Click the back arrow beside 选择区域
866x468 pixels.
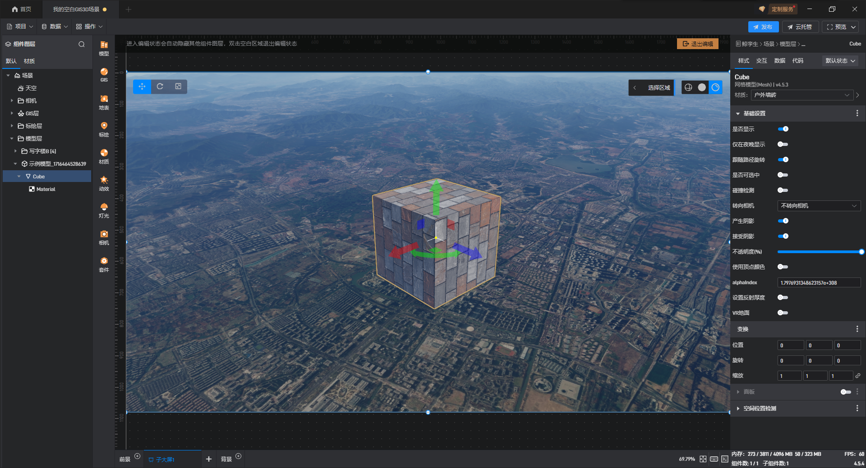click(x=635, y=87)
